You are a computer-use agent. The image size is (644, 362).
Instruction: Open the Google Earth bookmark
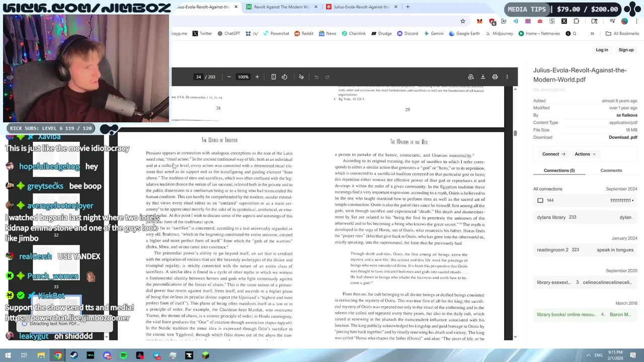pyautogui.click(x=464, y=34)
